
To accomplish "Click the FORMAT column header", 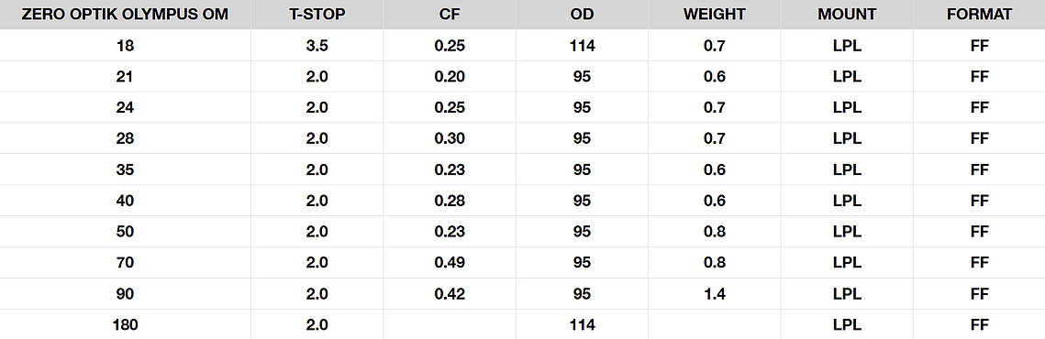I will 980,15.
